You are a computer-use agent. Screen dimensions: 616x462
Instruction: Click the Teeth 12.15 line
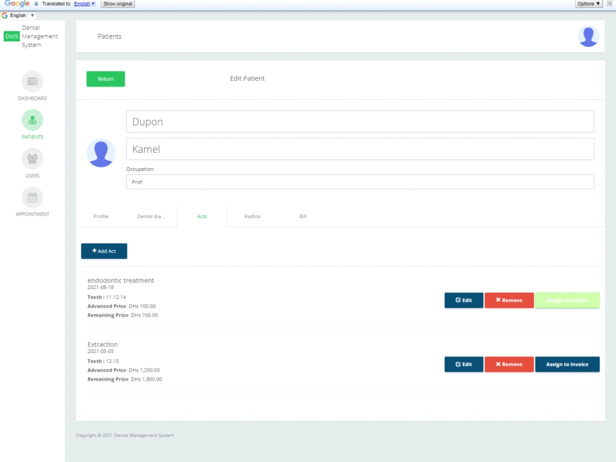pos(103,362)
